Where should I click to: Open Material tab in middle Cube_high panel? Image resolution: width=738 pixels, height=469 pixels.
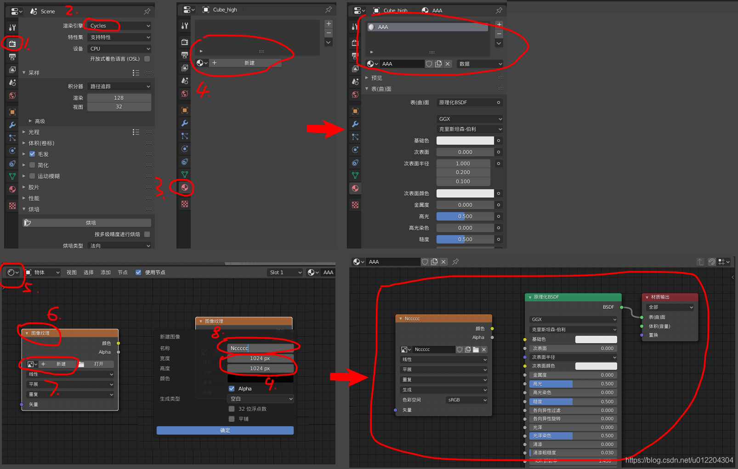pos(185,187)
